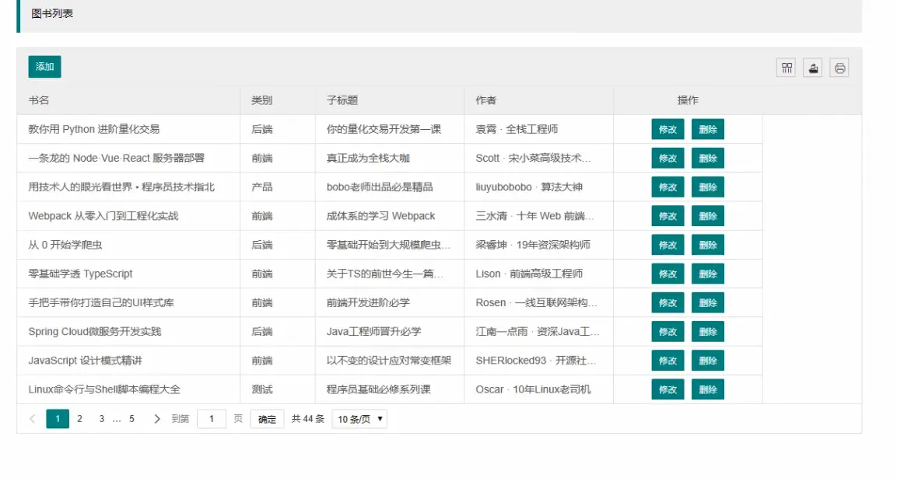Click the 添加 button
The width and height of the screenshot is (897, 478).
[x=44, y=67]
